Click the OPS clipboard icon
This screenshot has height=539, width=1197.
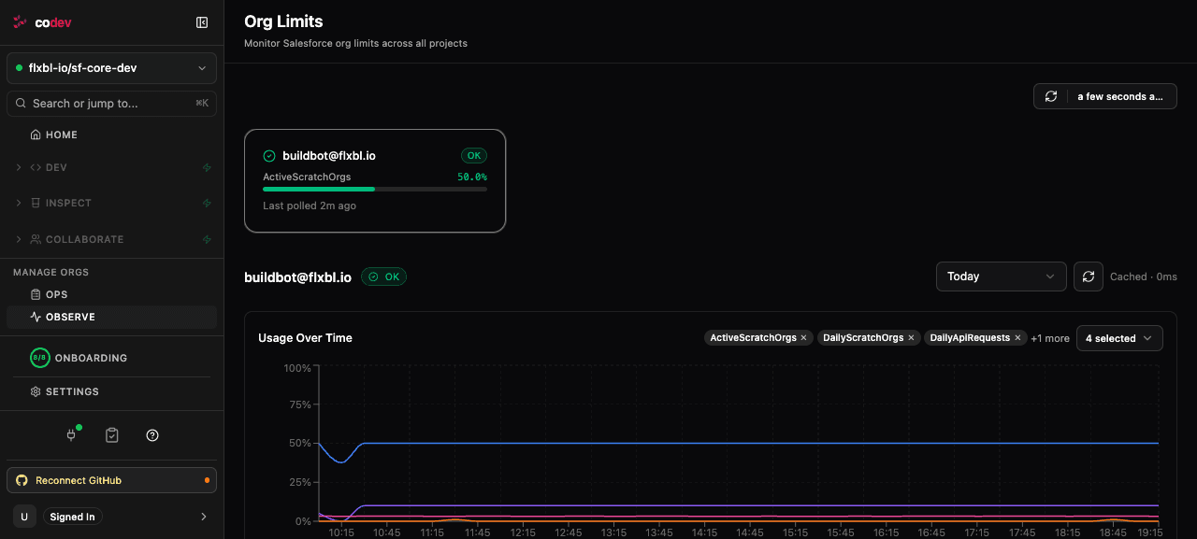(36, 294)
